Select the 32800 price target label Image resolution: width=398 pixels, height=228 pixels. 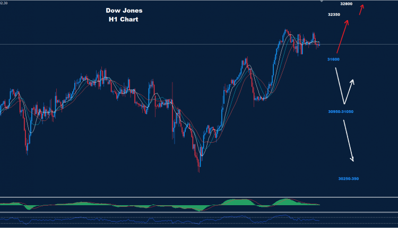346,4
